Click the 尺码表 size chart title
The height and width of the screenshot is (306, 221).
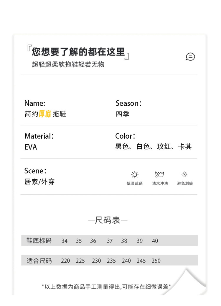click(x=108, y=220)
